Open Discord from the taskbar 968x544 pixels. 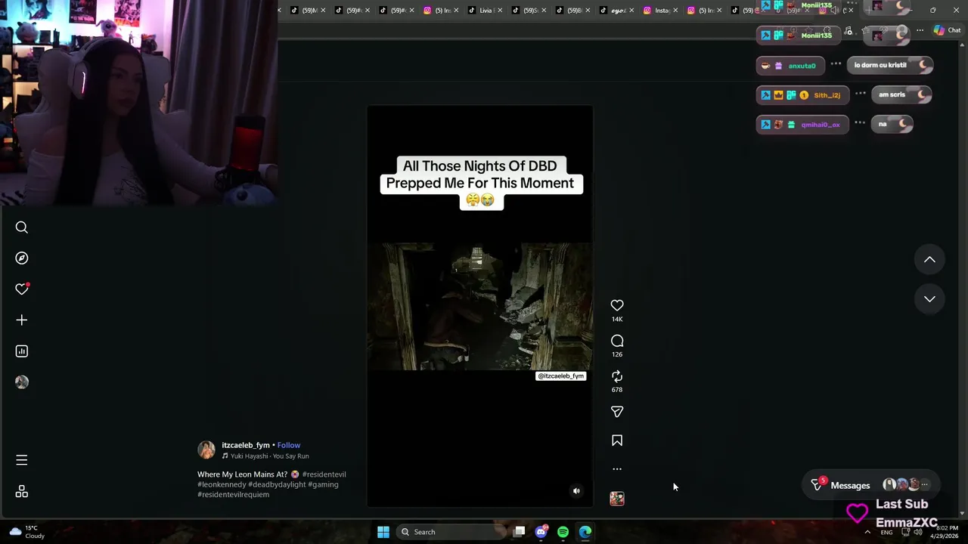[541, 532]
